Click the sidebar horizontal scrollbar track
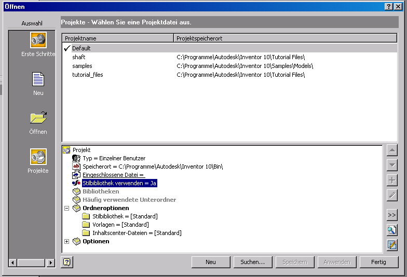 pos(31,262)
